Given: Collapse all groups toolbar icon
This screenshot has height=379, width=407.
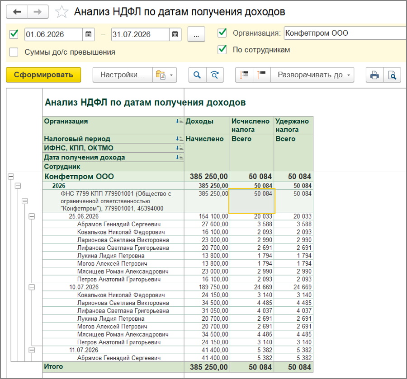Looking at the screenshot, I should coord(262,75).
